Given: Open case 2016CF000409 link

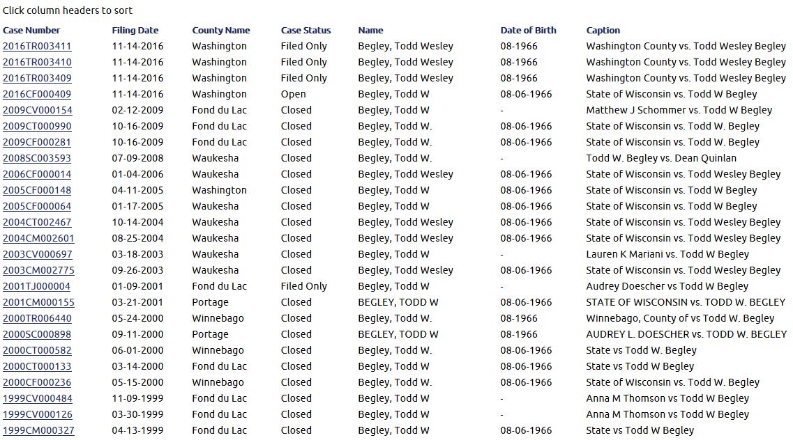Looking at the screenshot, I should pos(37,94).
